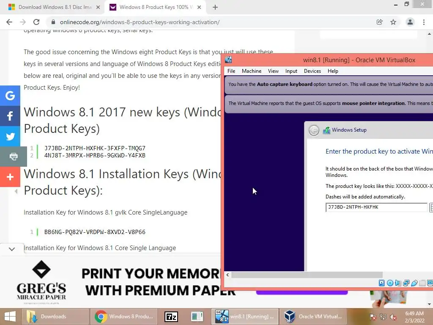
Task: Click the VM scrollbar left arrow
Action: tap(227, 275)
